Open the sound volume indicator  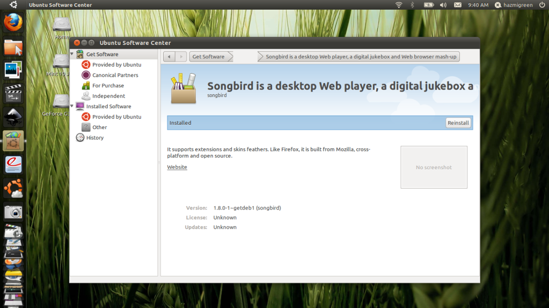(x=443, y=5)
